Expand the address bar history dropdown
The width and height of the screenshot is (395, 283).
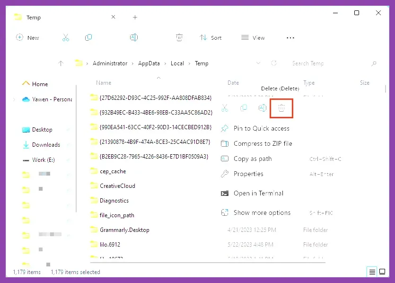tap(258, 63)
